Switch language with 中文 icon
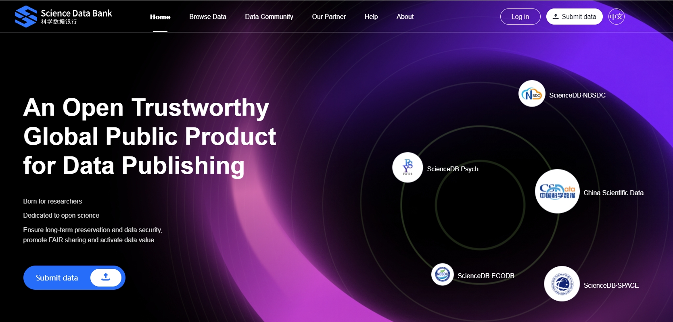This screenshot has width=673, height=322. click(616, 17)
